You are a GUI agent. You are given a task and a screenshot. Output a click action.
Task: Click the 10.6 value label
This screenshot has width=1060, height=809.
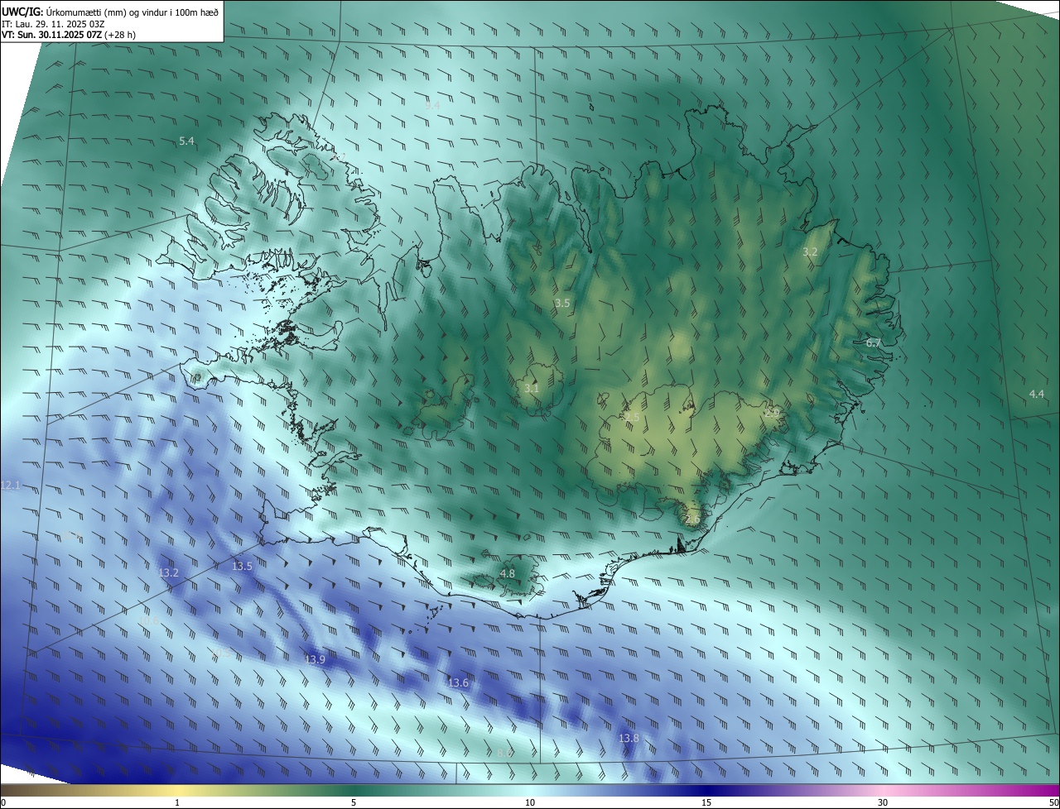[149, 620]
